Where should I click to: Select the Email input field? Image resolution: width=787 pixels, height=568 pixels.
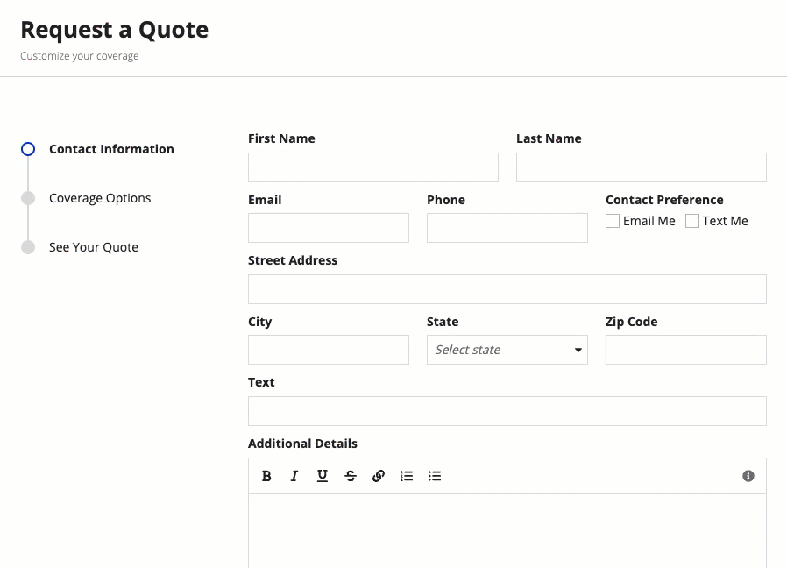(329, 228)
